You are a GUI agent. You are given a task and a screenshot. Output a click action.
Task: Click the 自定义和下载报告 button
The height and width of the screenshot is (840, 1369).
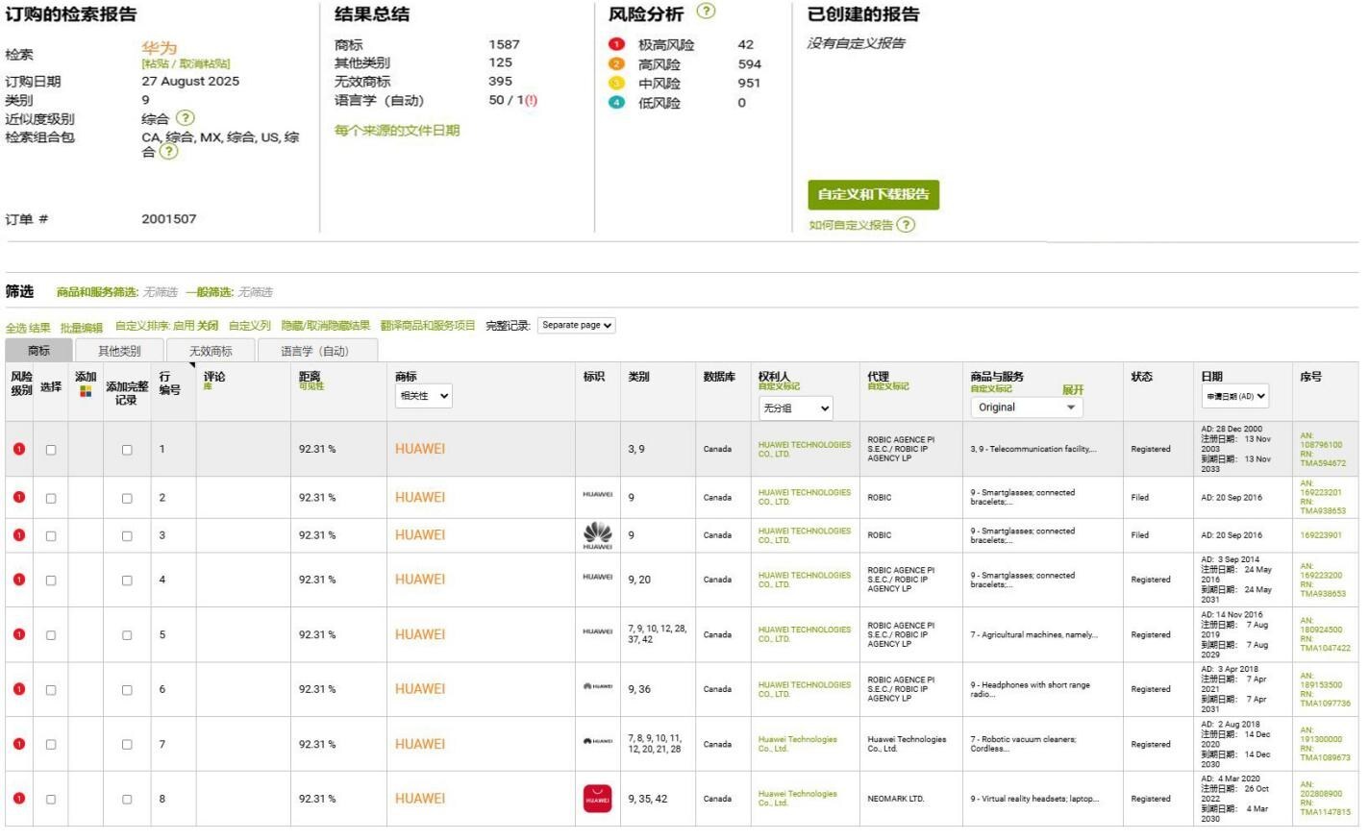(873, 194)
